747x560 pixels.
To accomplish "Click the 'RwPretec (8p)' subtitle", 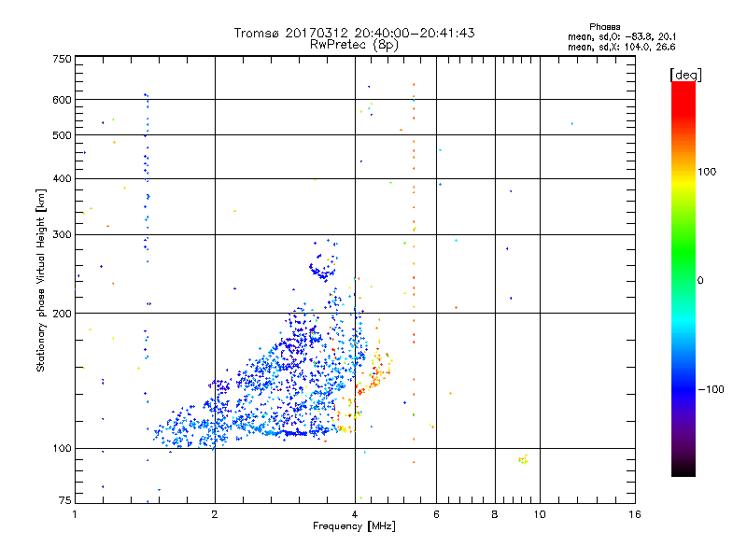I will (354, 45).
